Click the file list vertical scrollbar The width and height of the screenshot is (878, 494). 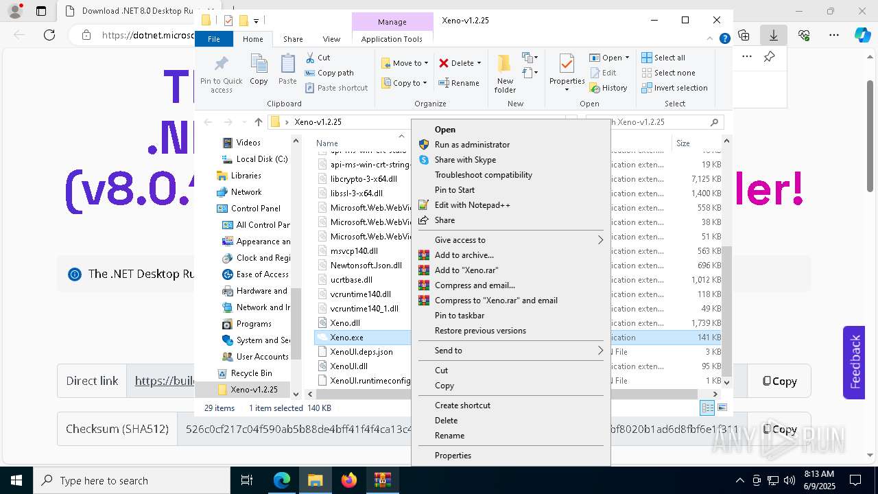[726, 311]
